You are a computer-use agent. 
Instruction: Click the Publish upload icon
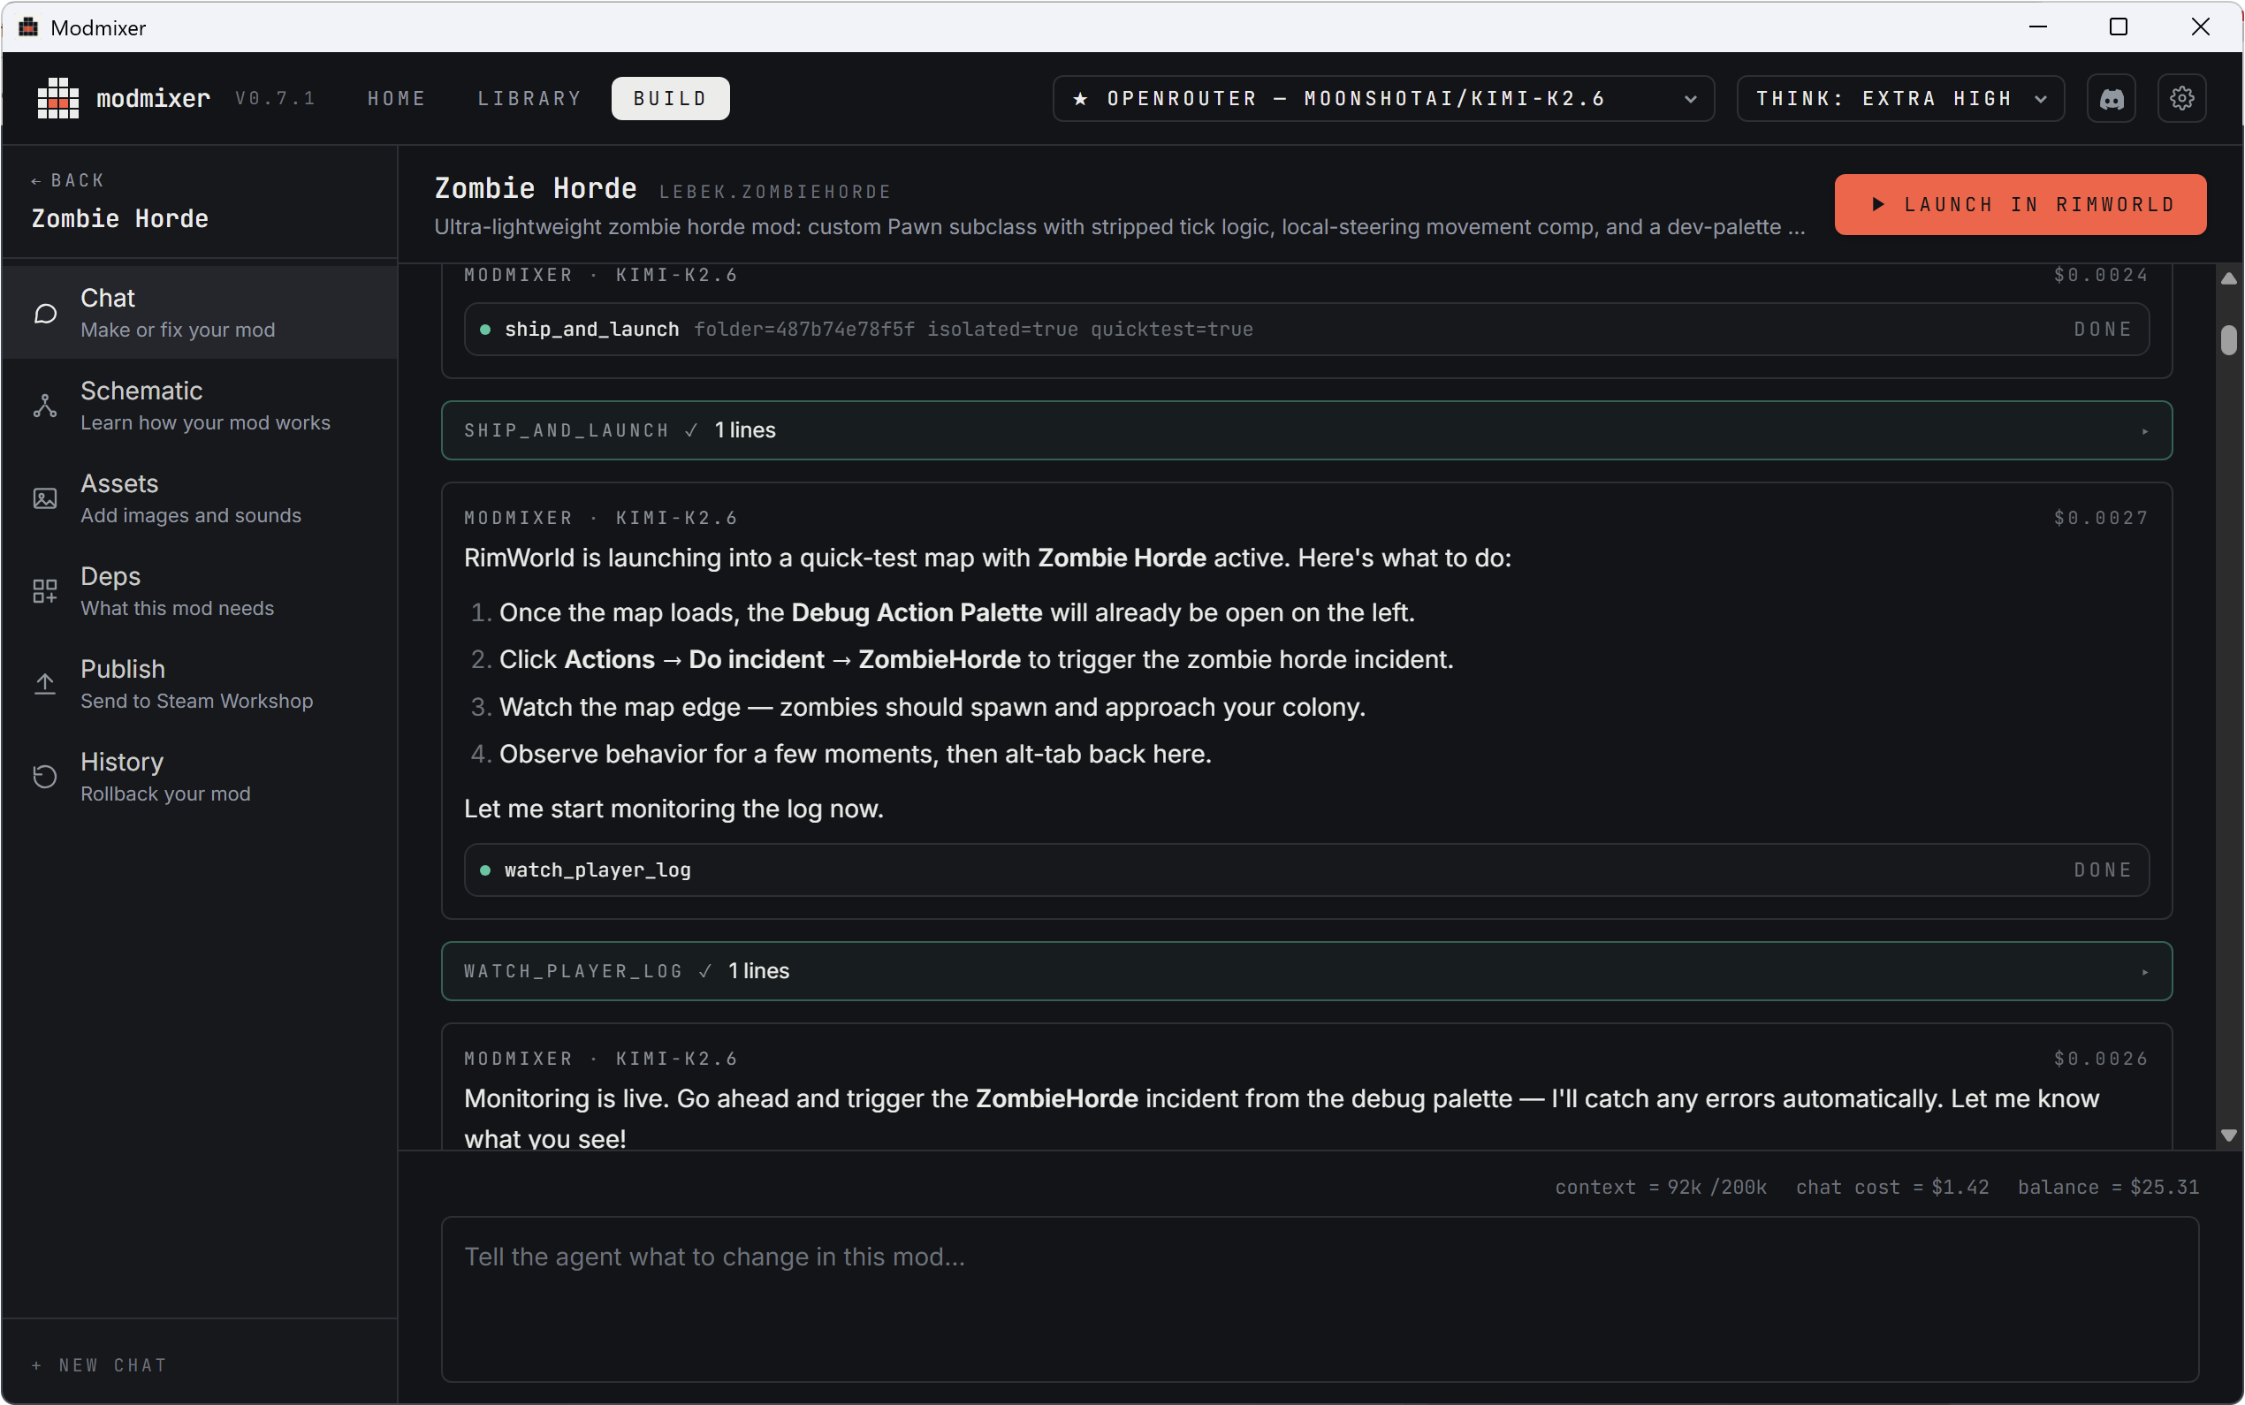click(44, 684)
